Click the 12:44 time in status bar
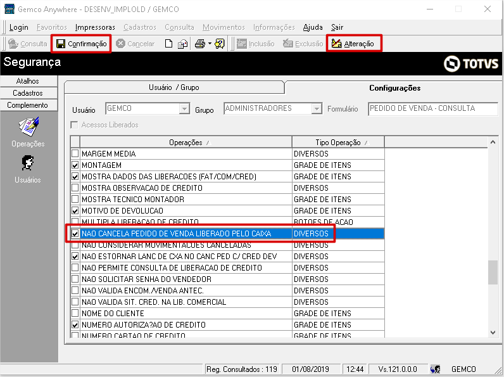Image resolution: width=504 pixels, height=377 pixels. click(x=355, y=369)
